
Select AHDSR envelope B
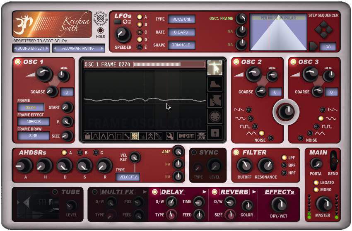80,153
